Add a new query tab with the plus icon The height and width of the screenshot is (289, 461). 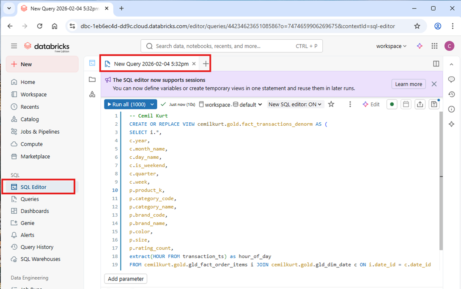click(x=206, y=64)
